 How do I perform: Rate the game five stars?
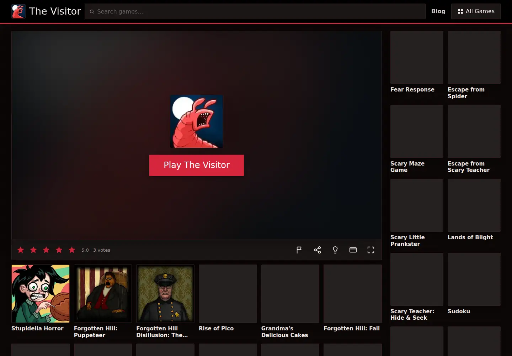coord(72,250)
